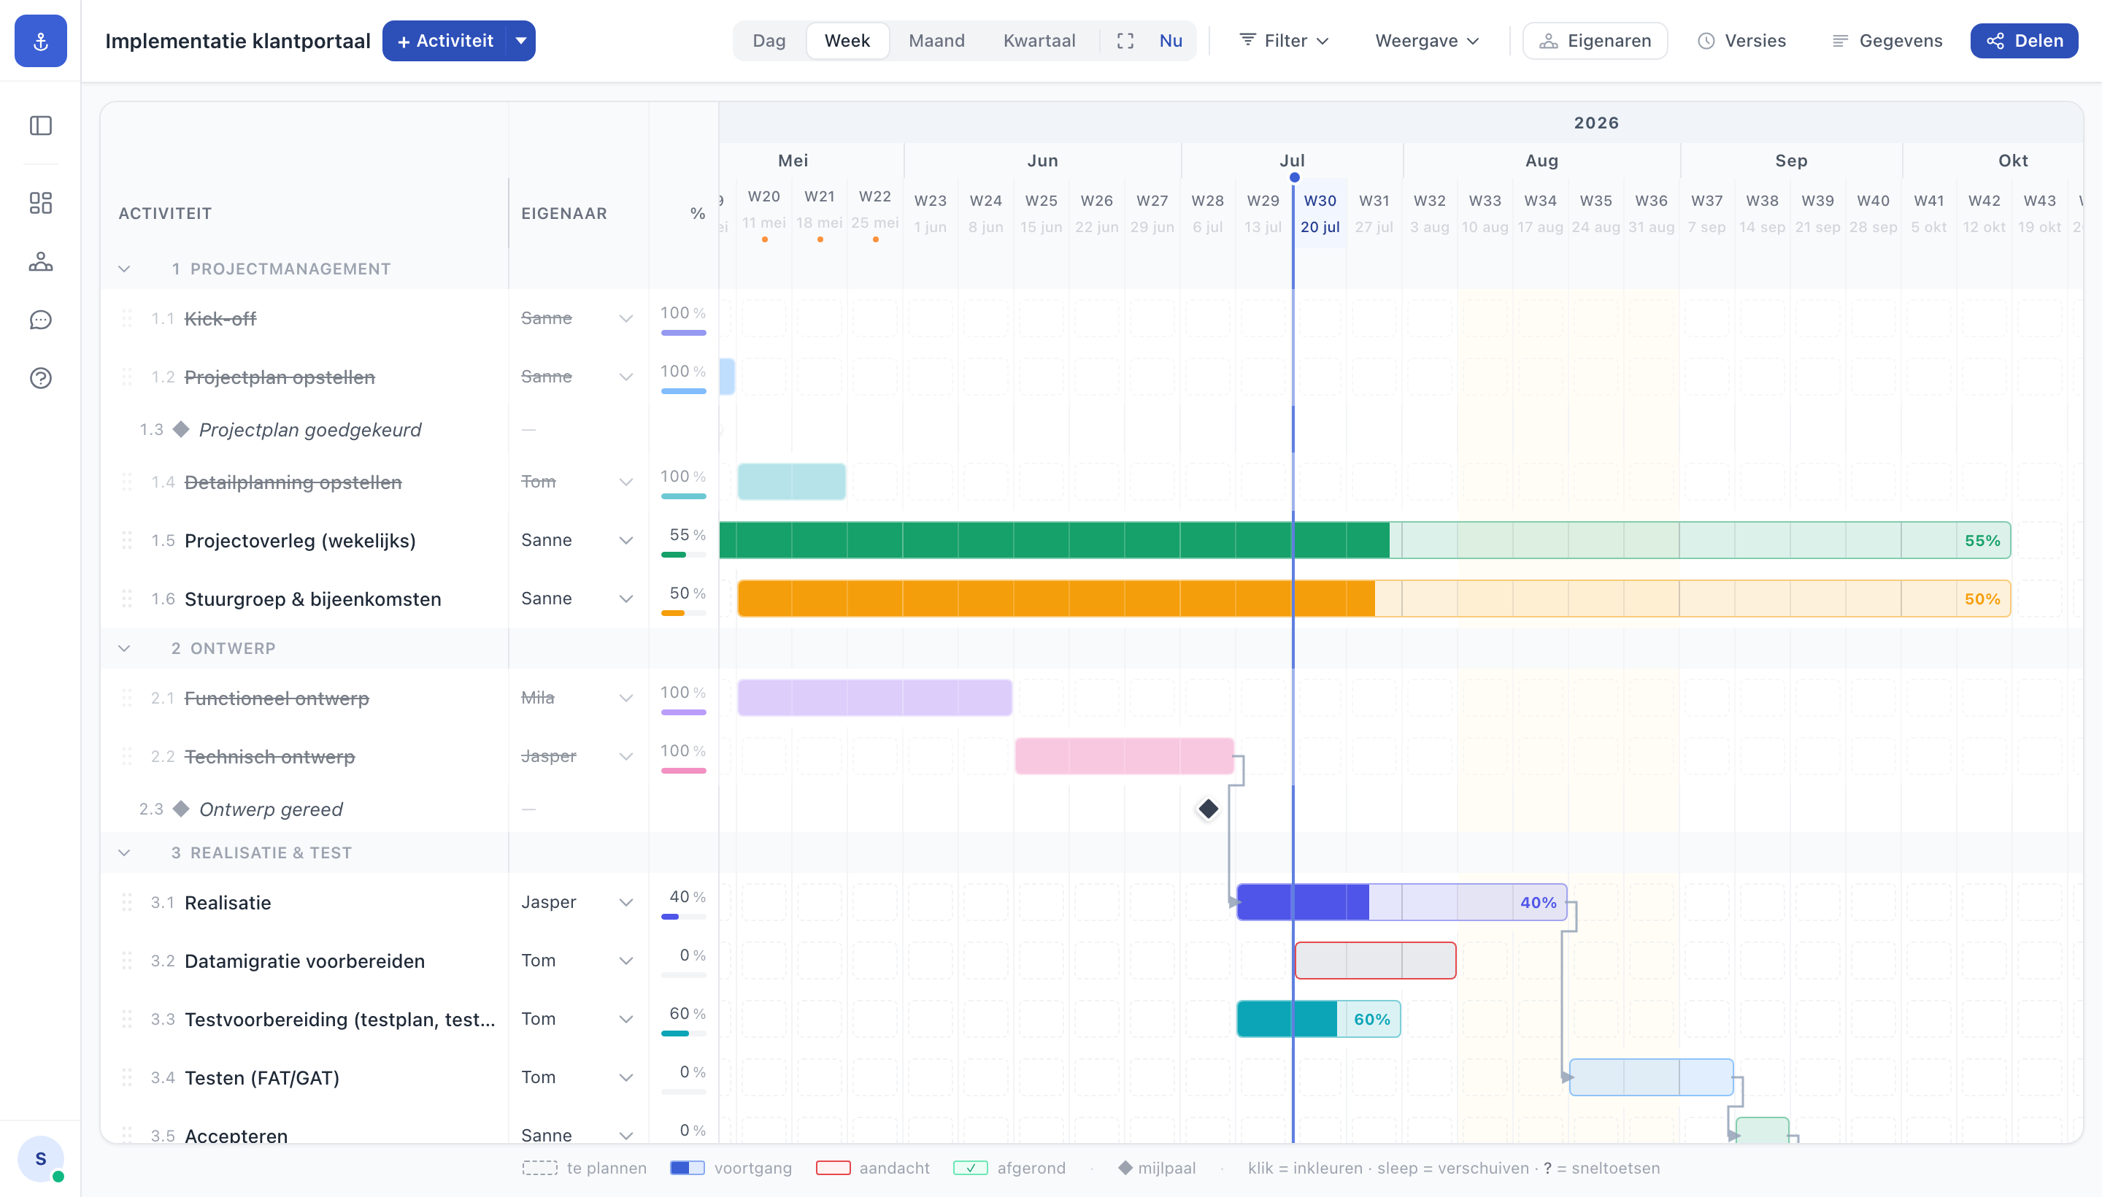
Task: Click drag handle of Detailplanning opstellen row
Action: (x=126, y=482)
